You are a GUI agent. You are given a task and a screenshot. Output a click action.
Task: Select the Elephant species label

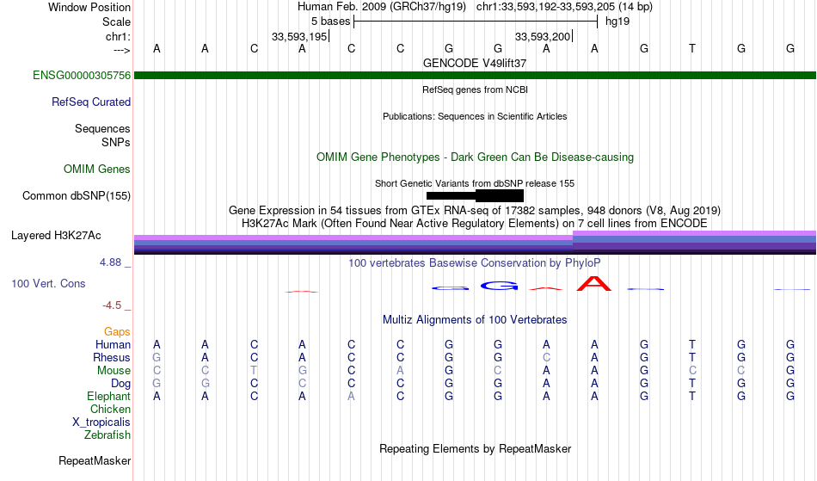pos(109,396)
